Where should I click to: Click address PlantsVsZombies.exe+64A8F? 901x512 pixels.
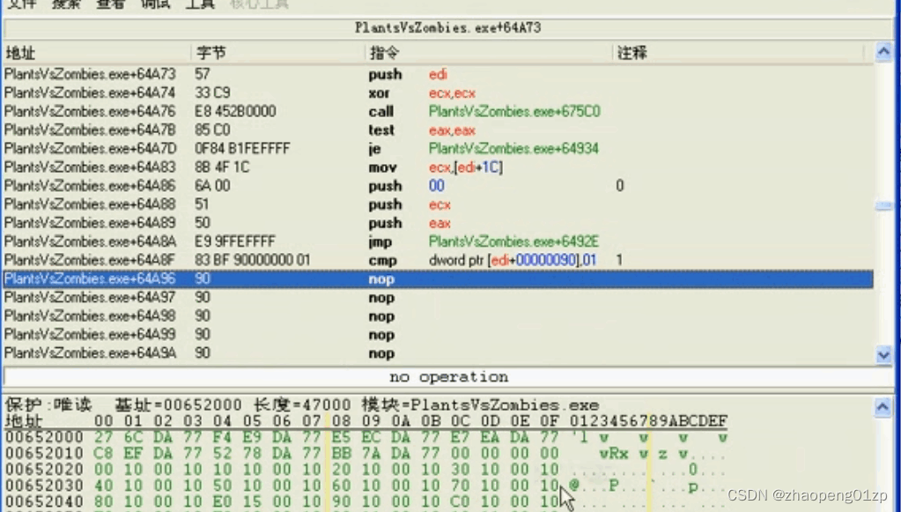90,260
